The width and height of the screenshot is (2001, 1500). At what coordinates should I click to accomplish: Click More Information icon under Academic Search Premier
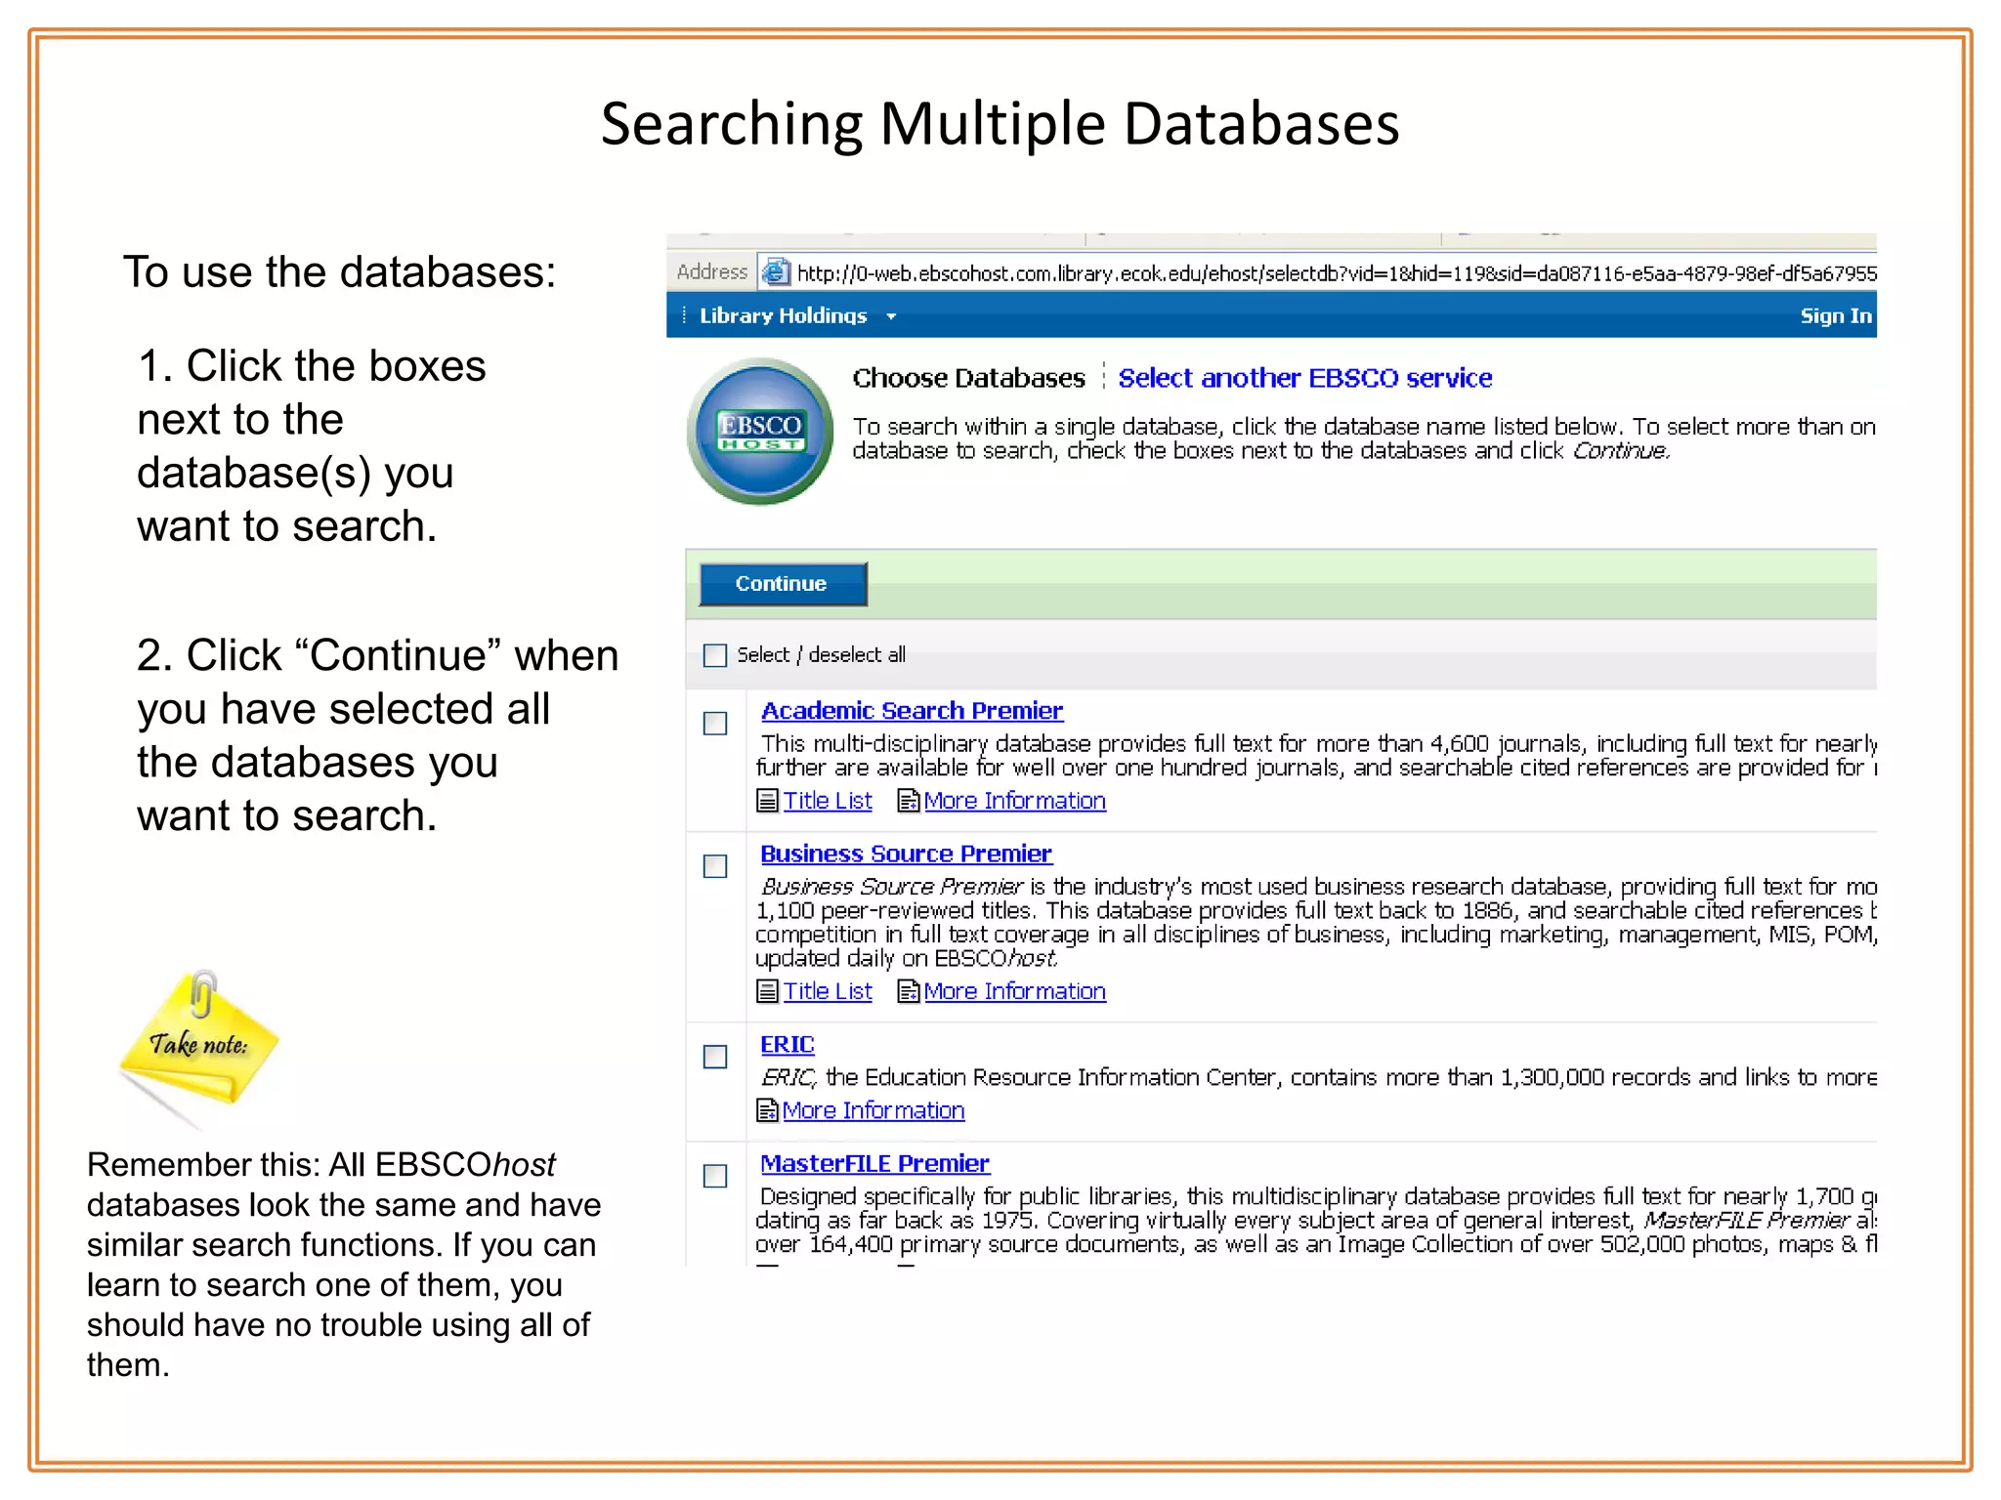pyautogui.click(x=909, y=801)
